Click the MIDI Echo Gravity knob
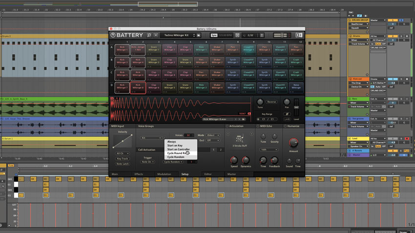Screen dimensions: 415x233 (274, 136)
